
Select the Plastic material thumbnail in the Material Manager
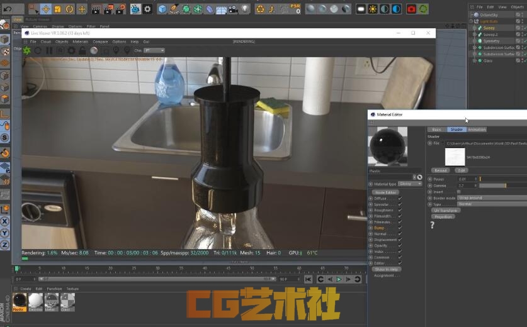coord(20,301)
